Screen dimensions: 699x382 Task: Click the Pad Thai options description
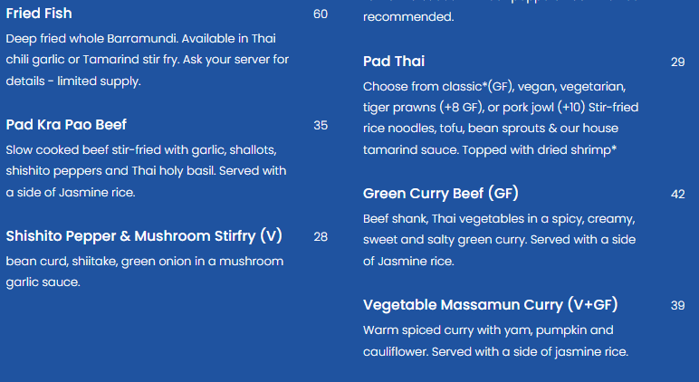(x=501, y=118)
